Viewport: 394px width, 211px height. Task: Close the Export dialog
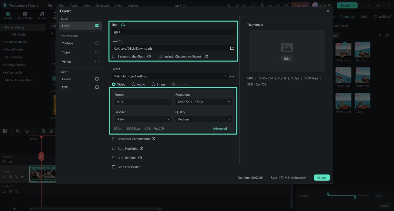pos(328,11)
